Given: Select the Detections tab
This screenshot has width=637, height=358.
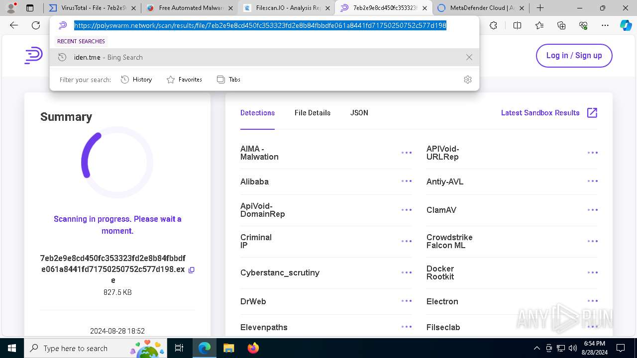Looking at the screenshot, I should 257,113.
